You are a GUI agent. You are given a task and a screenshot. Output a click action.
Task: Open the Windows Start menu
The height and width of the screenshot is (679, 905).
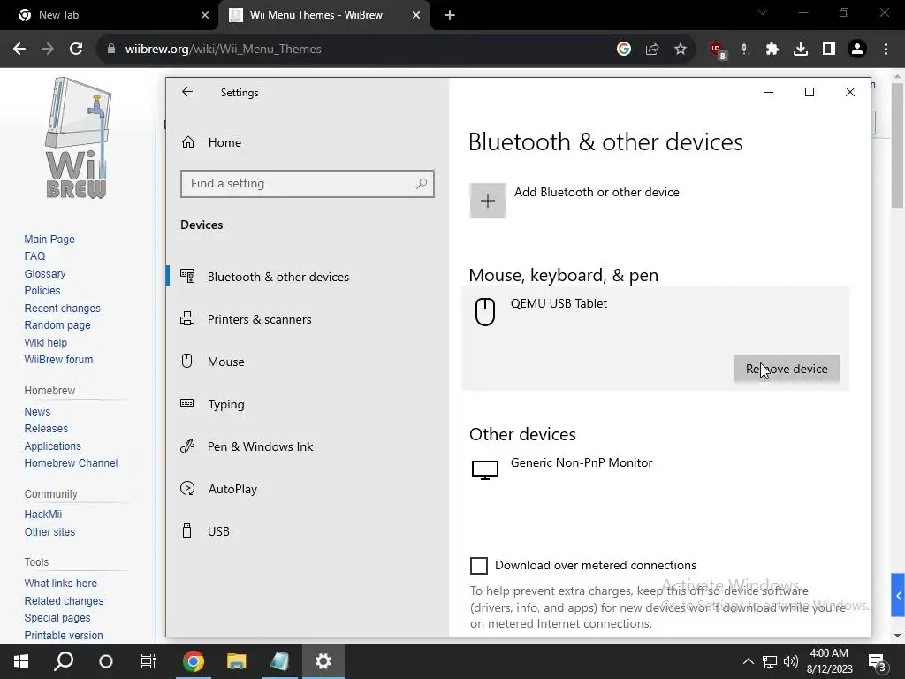[21, 661]
